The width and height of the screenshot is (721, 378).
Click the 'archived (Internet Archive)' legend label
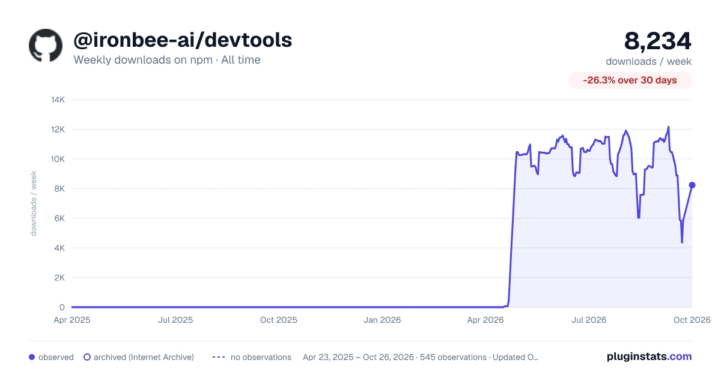pyautogui.click(x=144, y=357)
